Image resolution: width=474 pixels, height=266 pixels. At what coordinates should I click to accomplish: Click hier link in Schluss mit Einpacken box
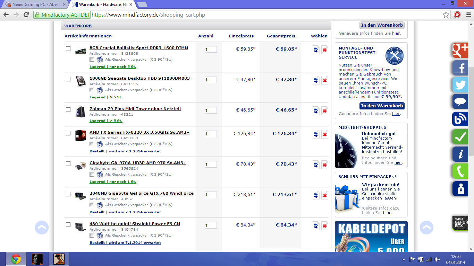pos(387,213)
